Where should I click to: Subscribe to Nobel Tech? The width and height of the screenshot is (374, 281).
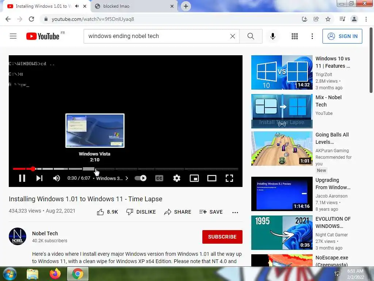click(222, 237)
